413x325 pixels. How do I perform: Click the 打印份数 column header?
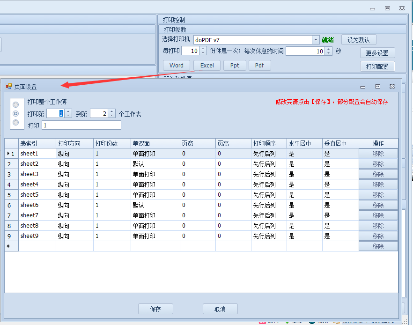[112, 143]
